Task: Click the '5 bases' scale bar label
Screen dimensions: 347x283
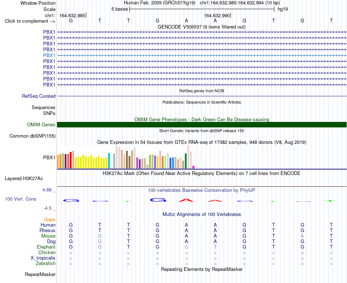Action: pyautogui.click(x=119, y=9)
